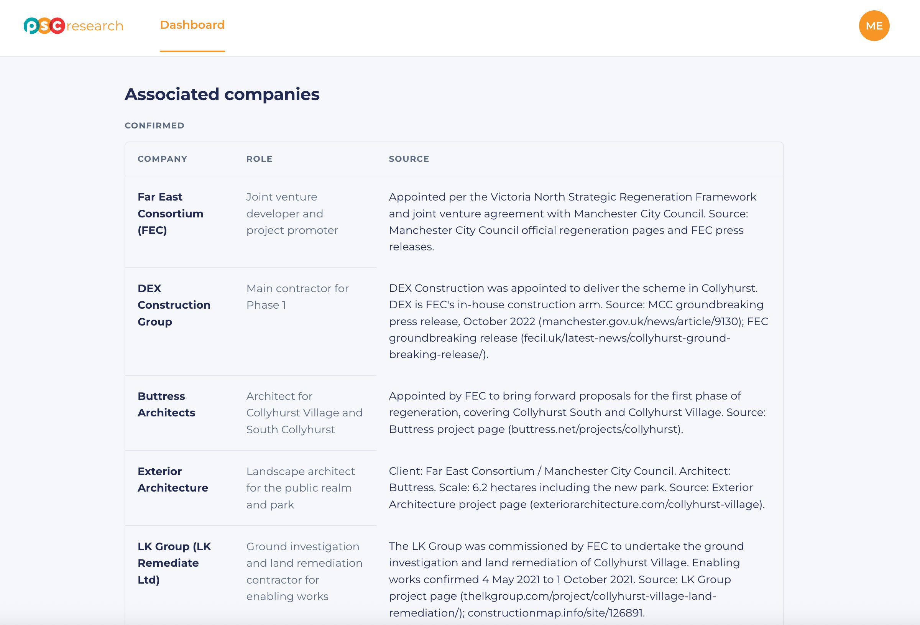Click the thelkgroup.com project page reference
920x625 pixels.
click(552, 604)
